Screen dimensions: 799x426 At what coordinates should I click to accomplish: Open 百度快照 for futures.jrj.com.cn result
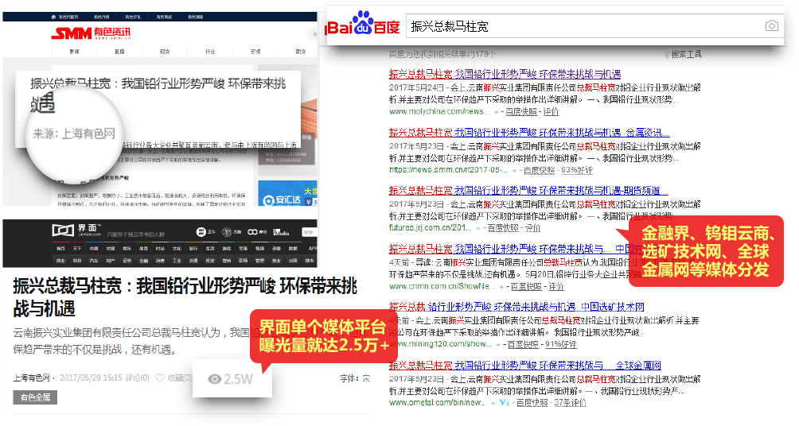coord(503,229)
